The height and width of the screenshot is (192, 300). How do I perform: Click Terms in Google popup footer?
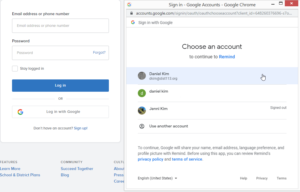(281, 178)
